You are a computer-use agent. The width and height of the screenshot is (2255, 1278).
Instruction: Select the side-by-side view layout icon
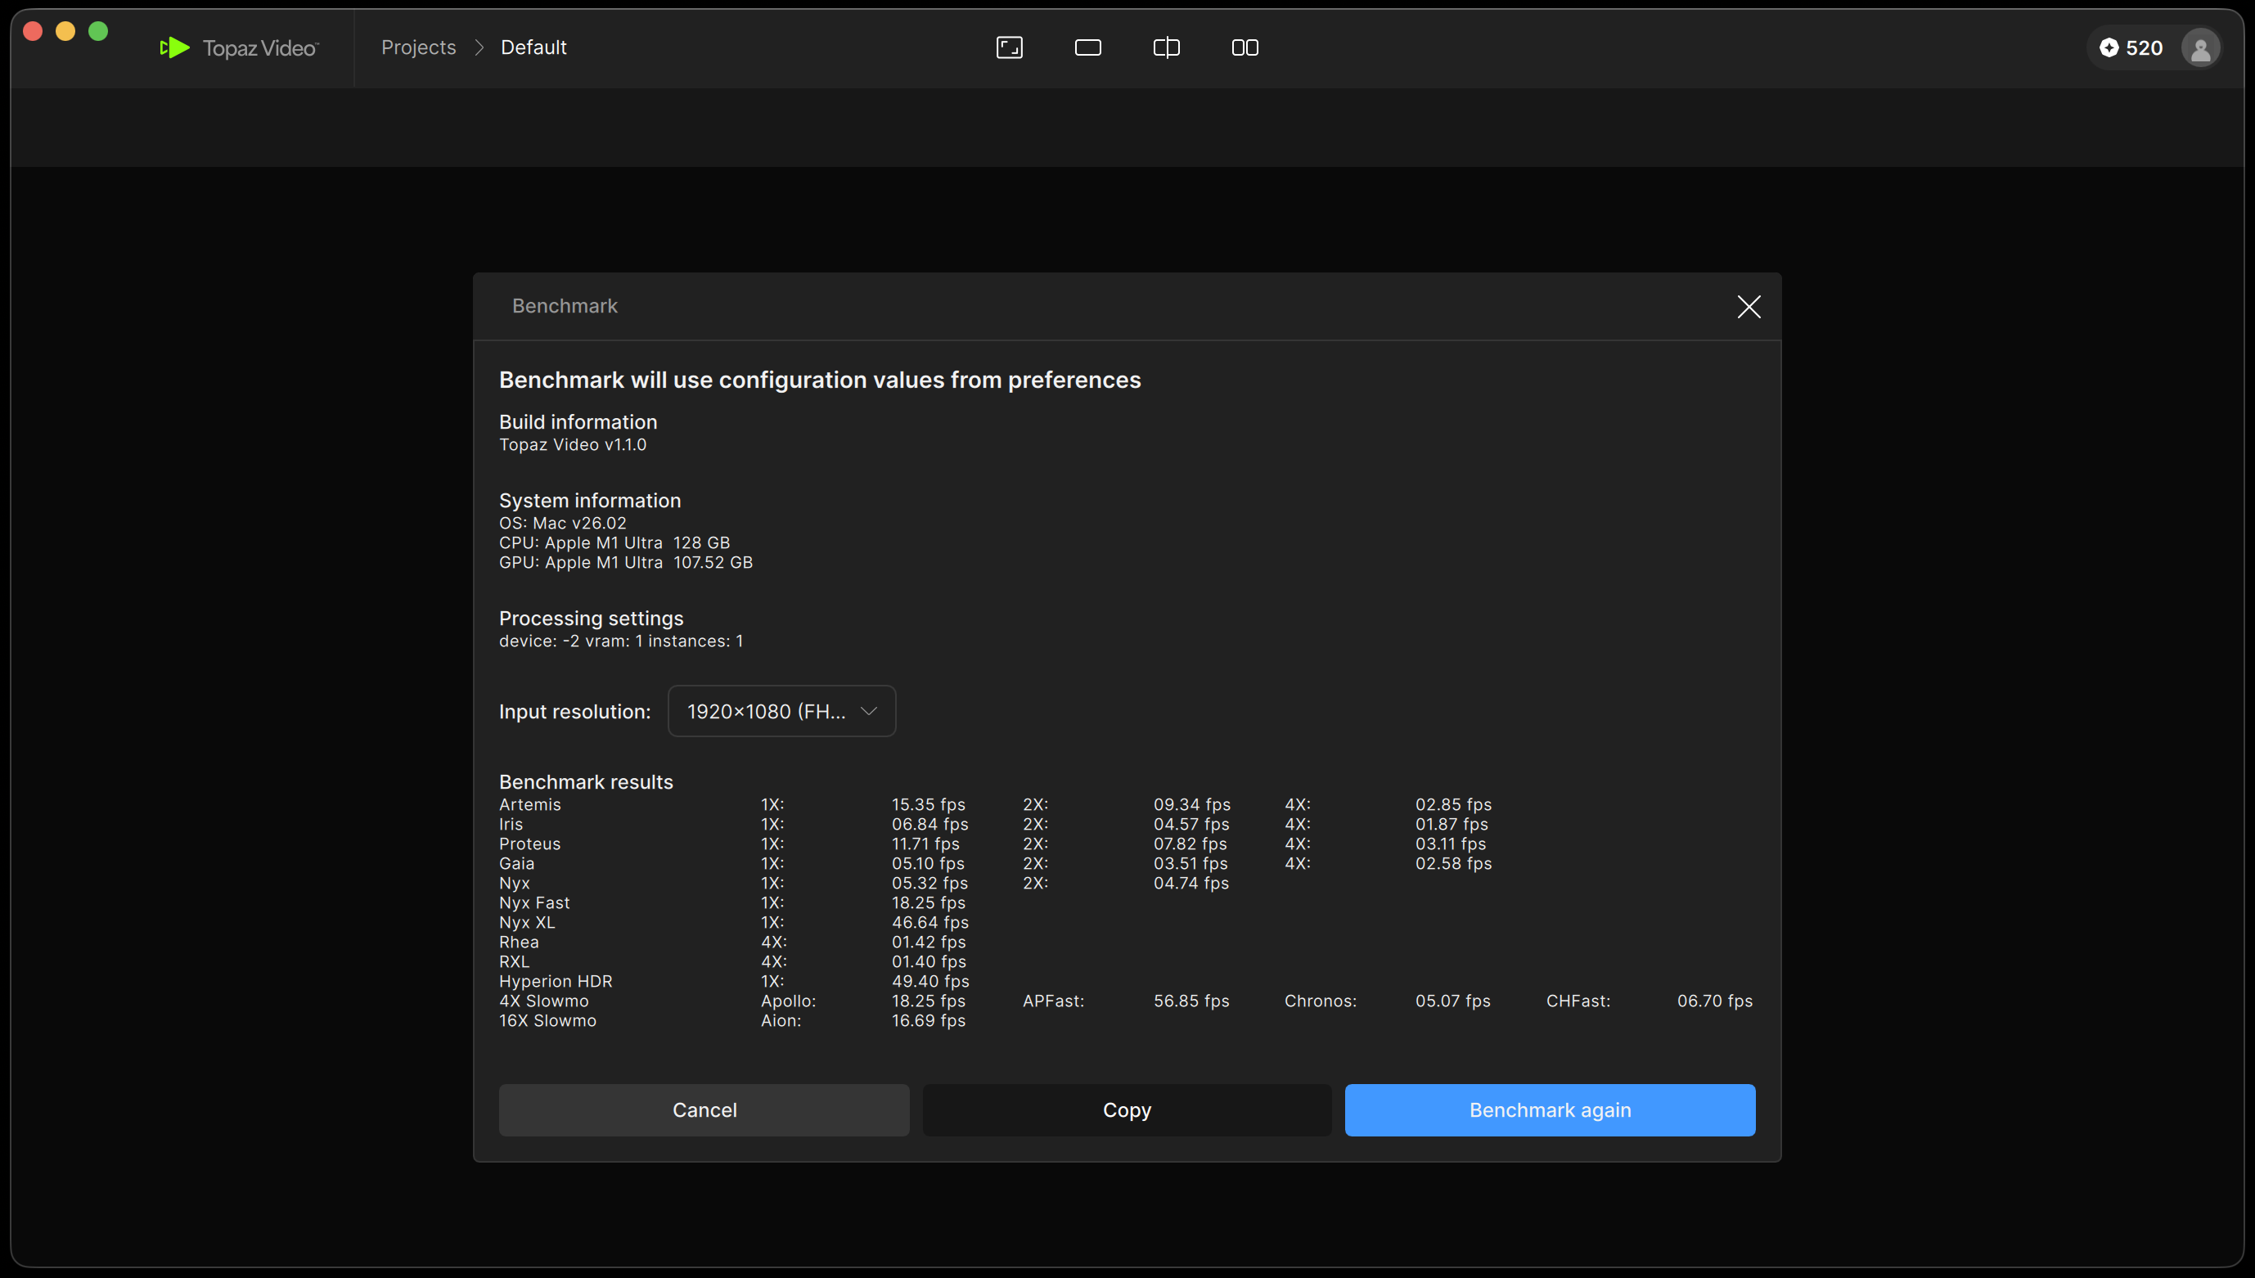click(1245, 47)
